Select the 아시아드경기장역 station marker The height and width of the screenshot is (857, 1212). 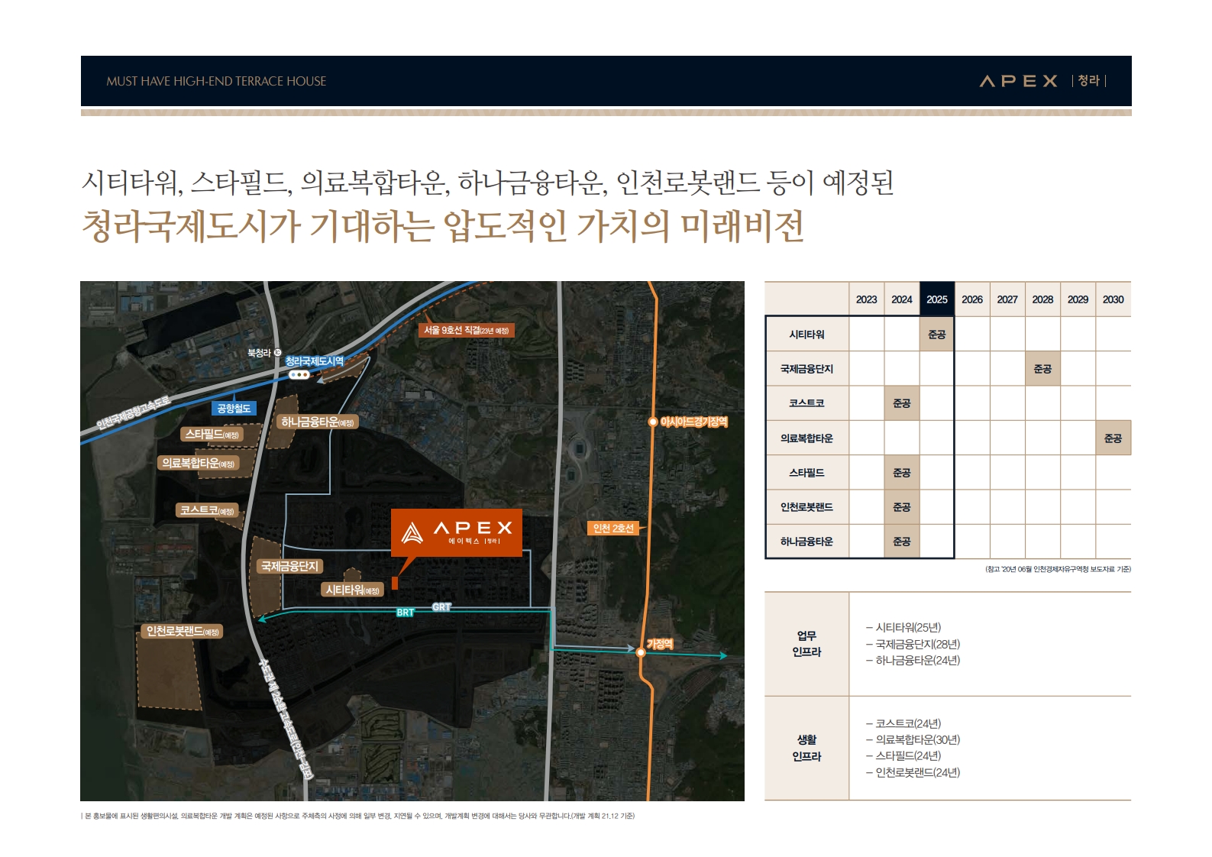tap(653, 422)
